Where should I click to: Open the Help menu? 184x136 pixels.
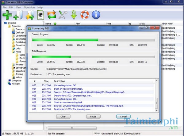(x=40, y=7)
